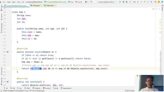The height and width of the screenshot is (92, 164).
Task: Click the editor vertical scrollbar thumb
Action: click(160, 63)
